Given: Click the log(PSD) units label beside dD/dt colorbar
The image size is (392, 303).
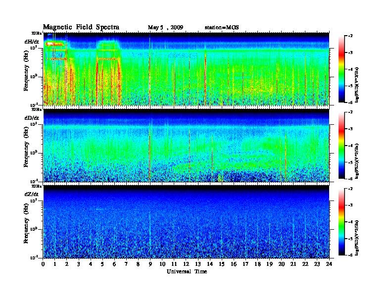Looking at the screenshot, I should point(357,161).
